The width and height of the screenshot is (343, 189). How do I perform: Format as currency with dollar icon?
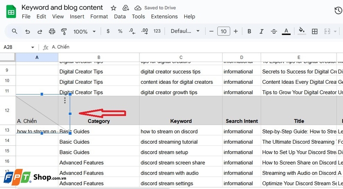108,31
